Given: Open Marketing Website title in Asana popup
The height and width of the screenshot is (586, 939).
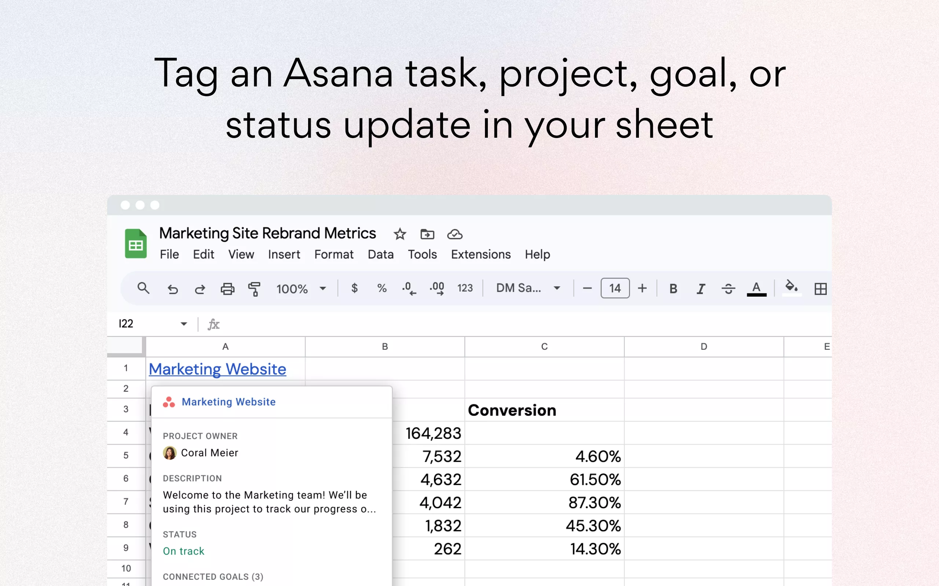Looking at the screenshot, I should 229,402.
